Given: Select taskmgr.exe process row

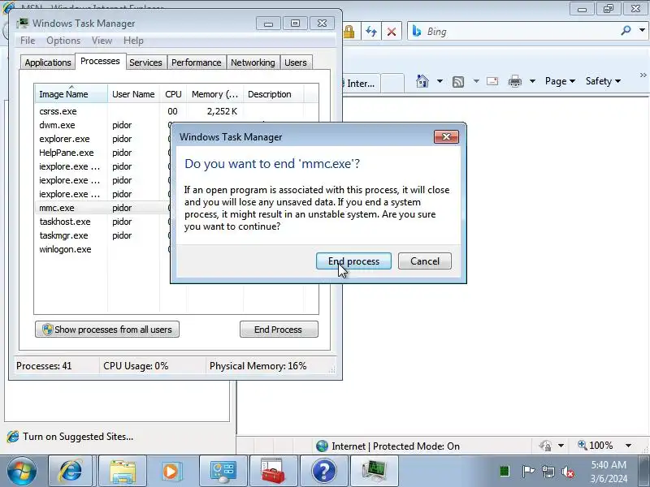Looking at the screenshot, I should (x=103, y=235).
